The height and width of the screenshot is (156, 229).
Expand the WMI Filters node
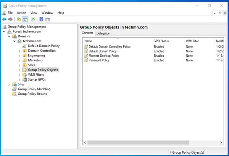coord(19,75)
